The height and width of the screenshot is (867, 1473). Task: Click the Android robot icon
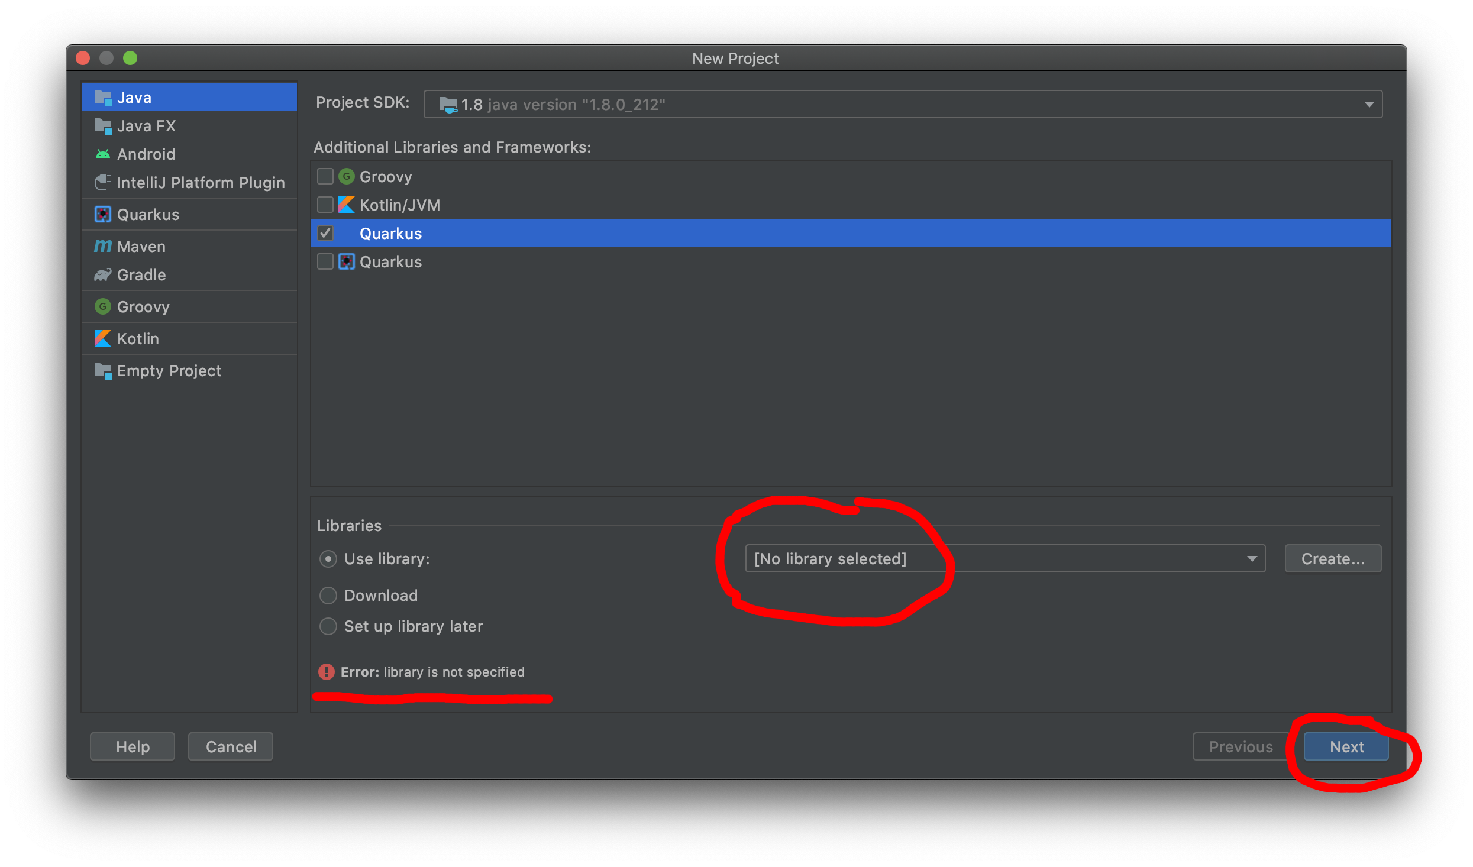103,154
